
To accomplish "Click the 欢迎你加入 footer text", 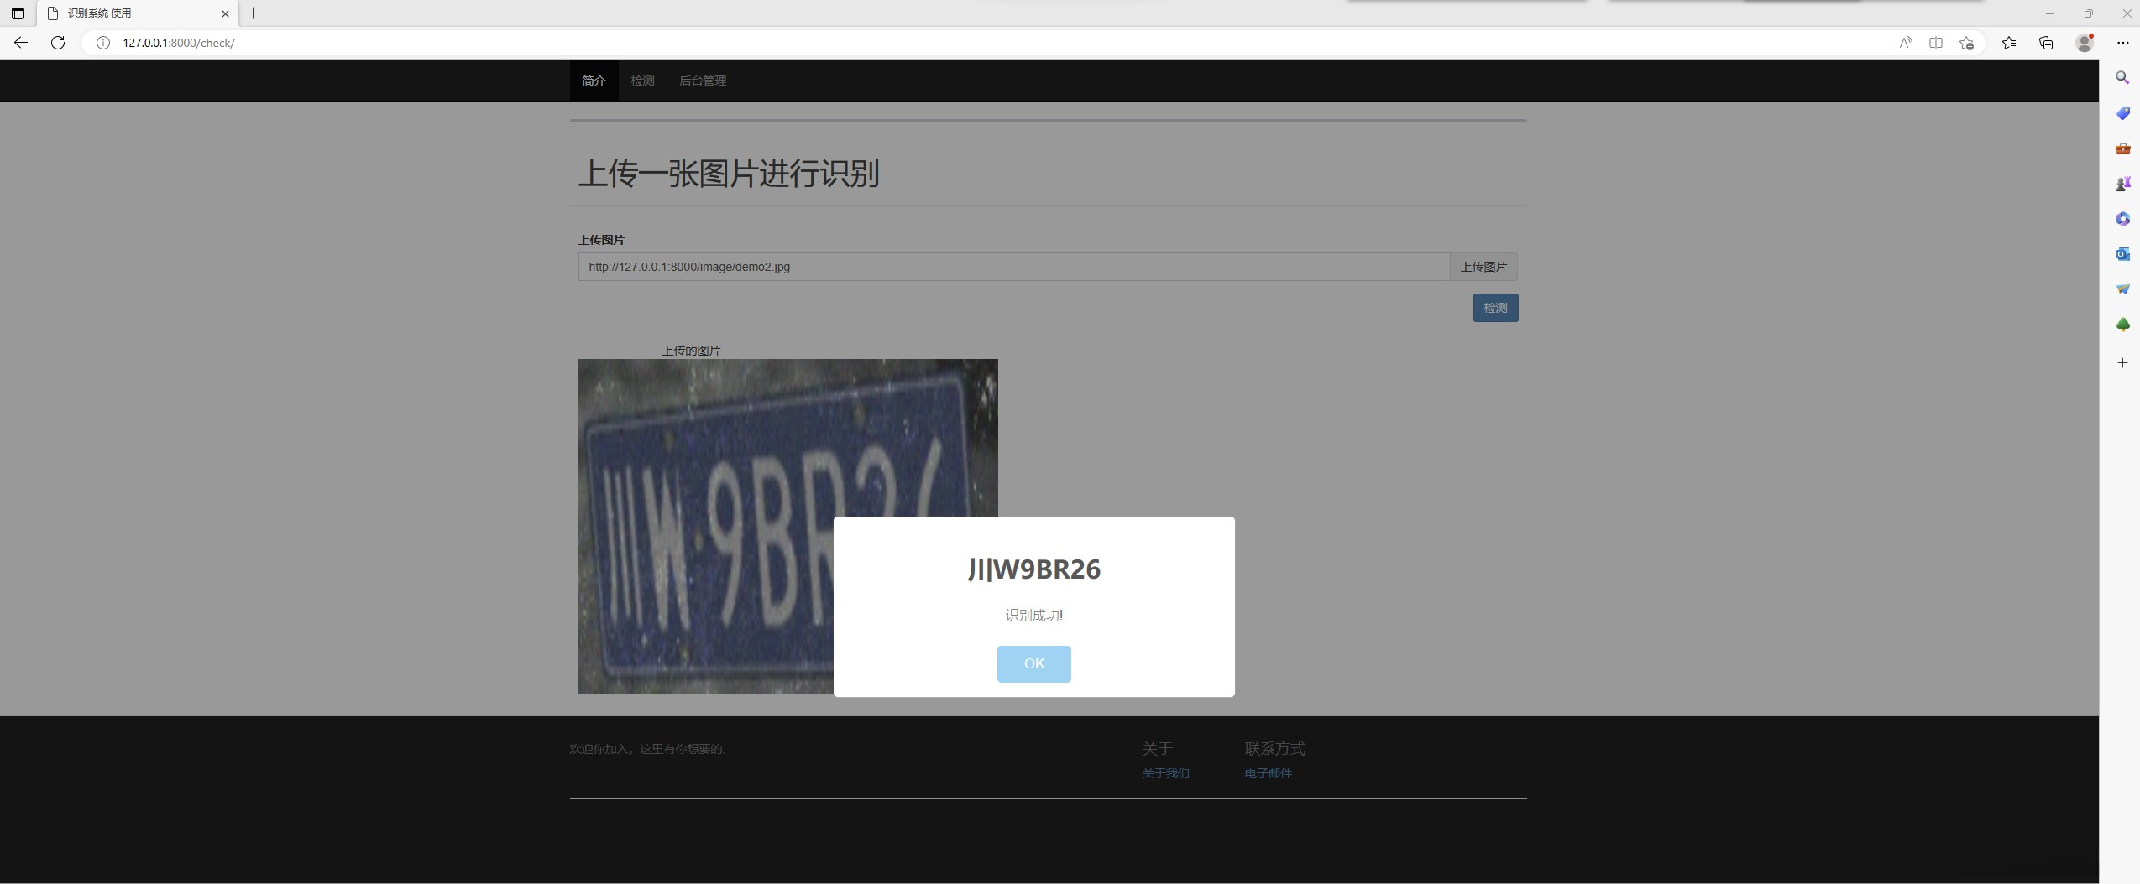I will (x=647, y=749).
